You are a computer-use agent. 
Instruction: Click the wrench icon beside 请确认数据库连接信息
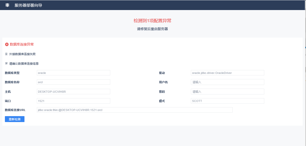6,63
